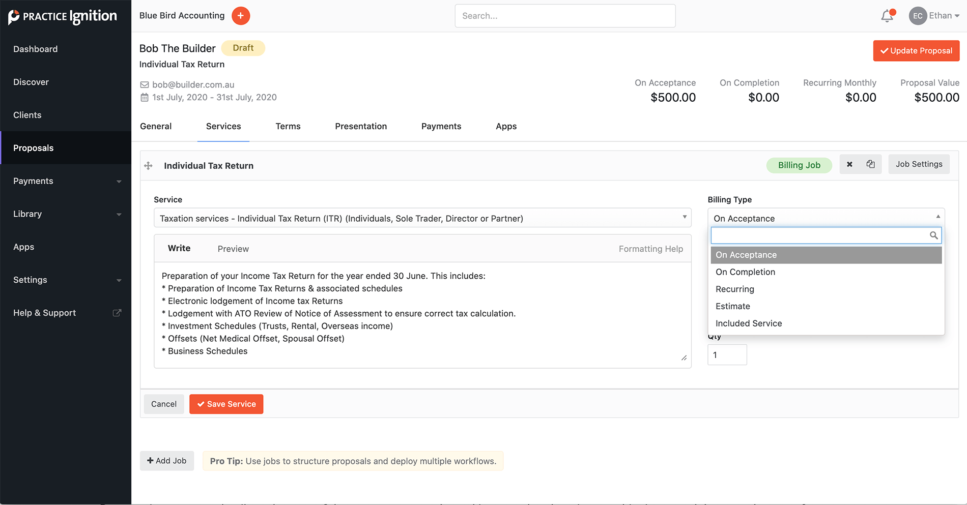Choose On Completion billing type
The image size is (967, 505).
point(826,272)
